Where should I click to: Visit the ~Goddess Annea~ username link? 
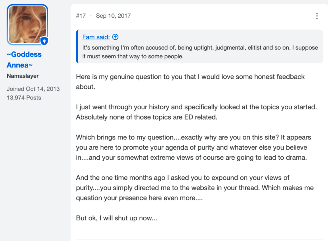click(x=24, y=60)
